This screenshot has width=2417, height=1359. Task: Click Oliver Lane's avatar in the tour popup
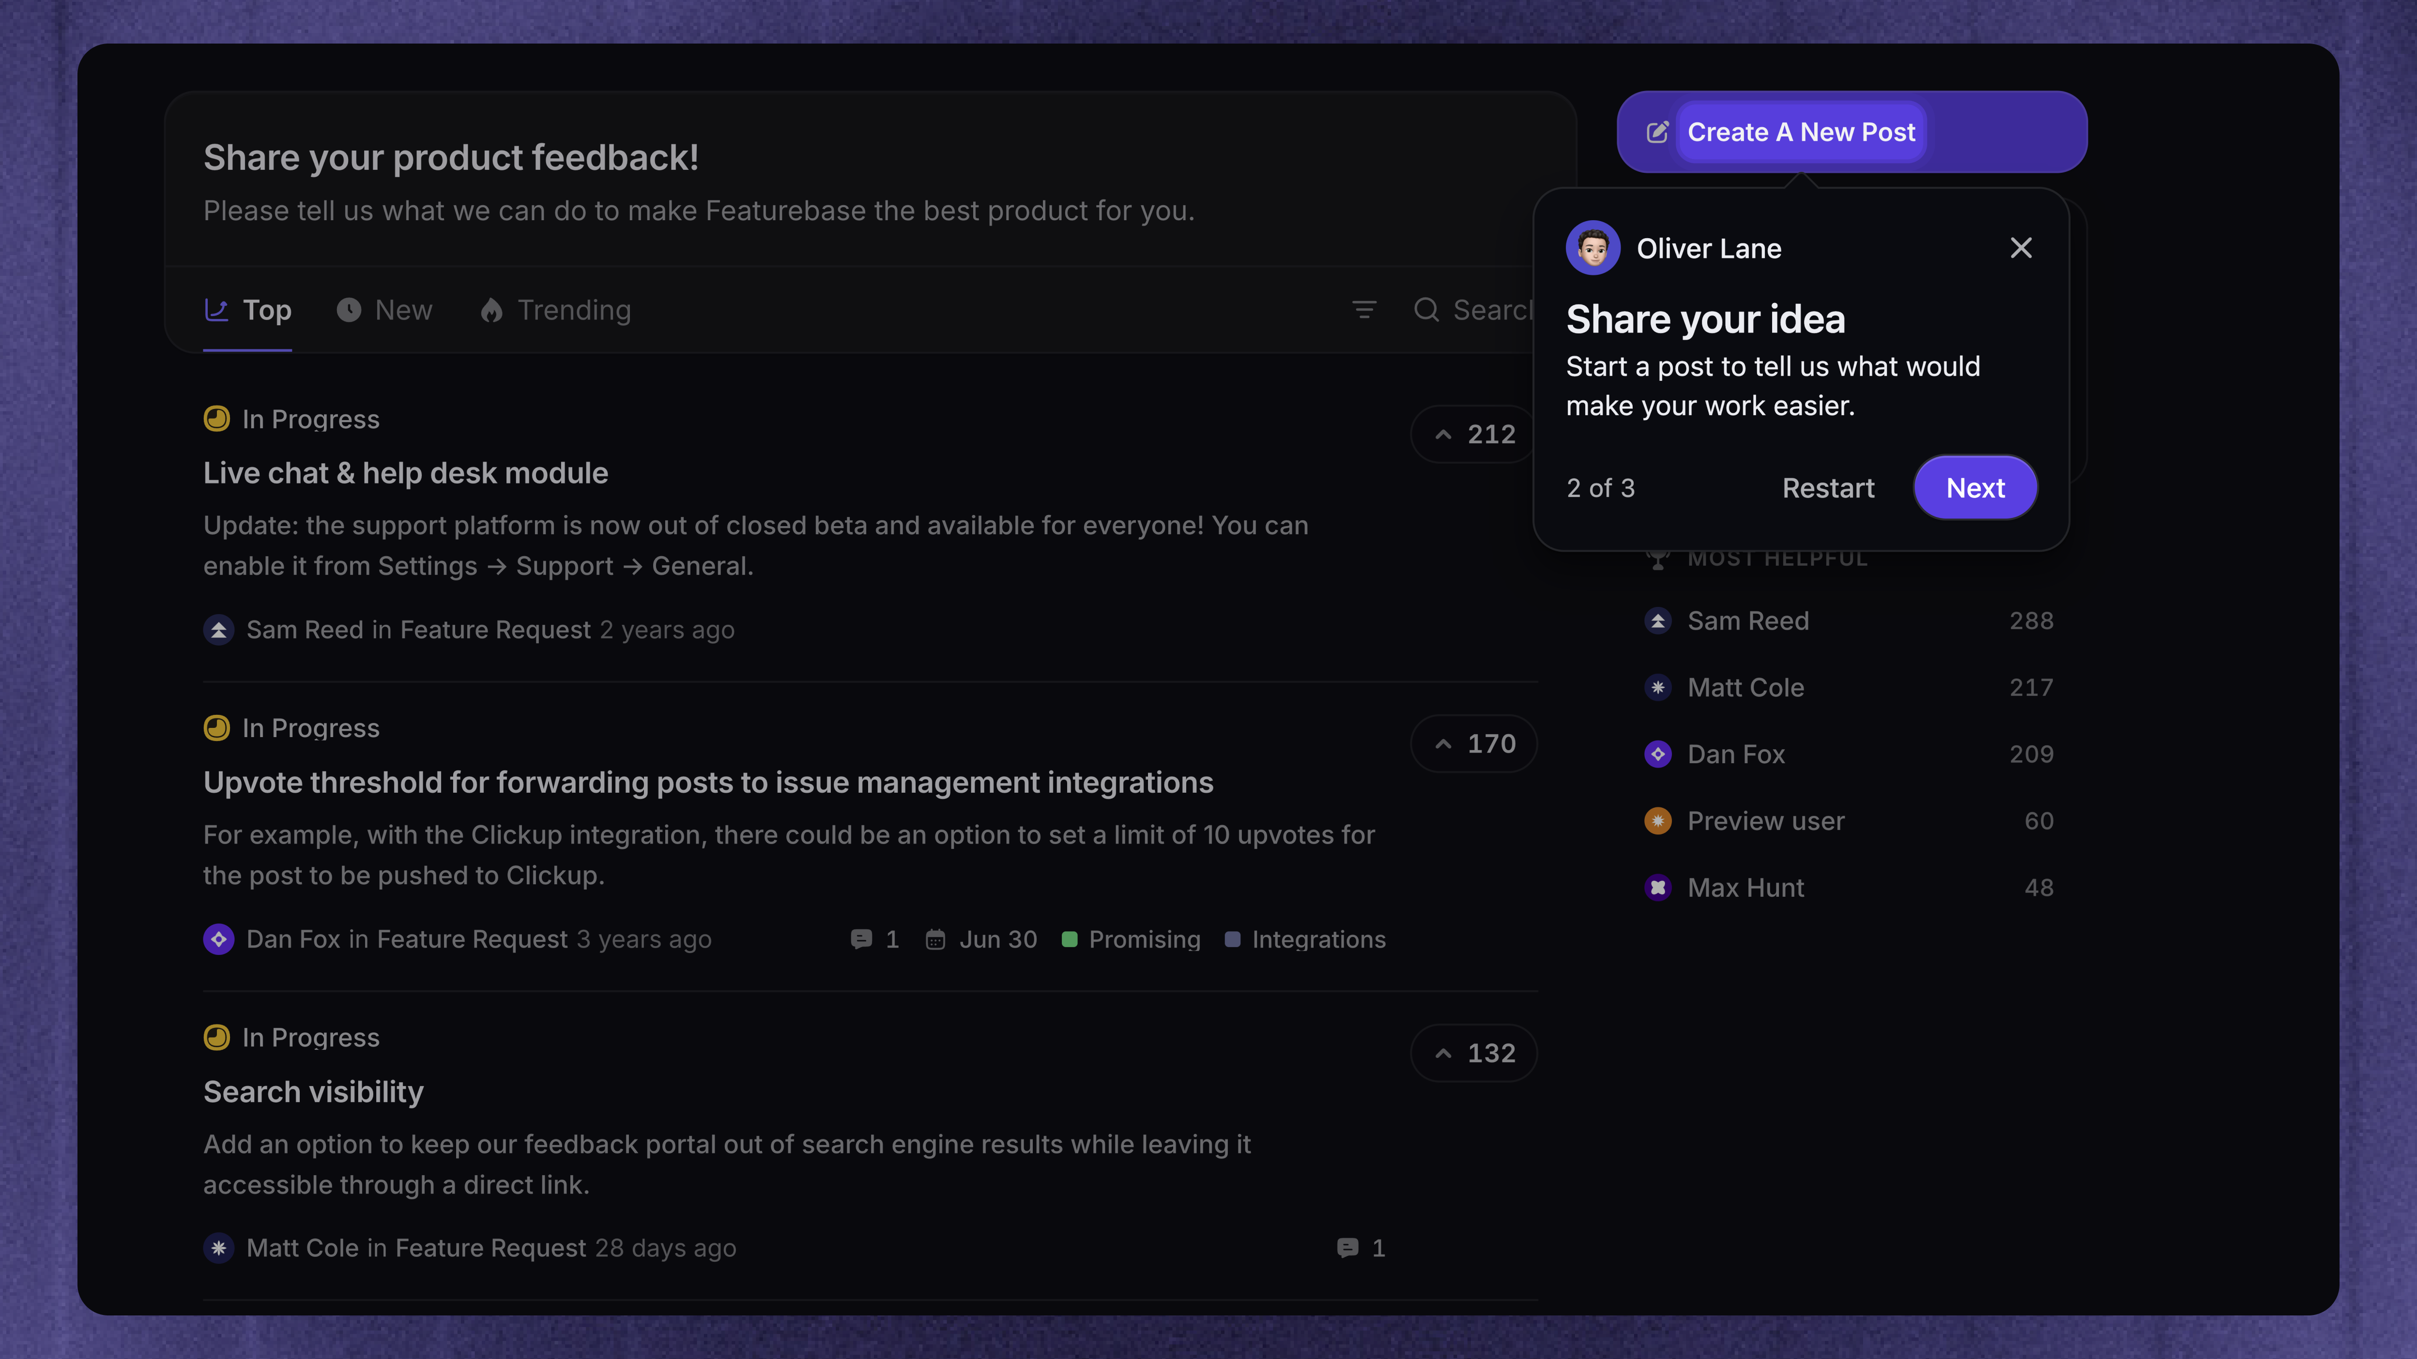click(1593, 248)
